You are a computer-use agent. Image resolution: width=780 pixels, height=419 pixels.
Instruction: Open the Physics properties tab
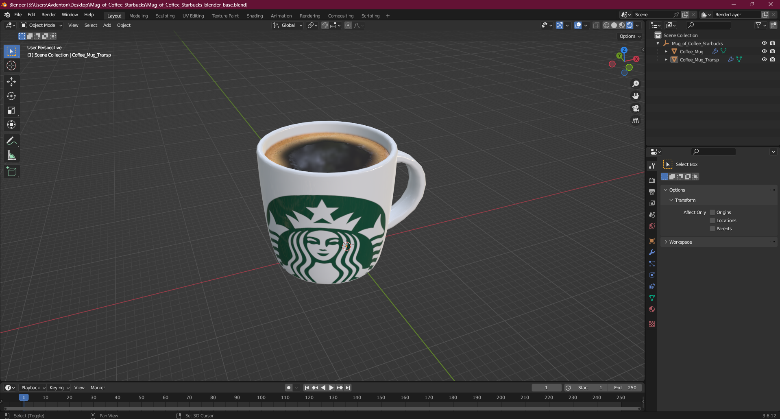click(652, 275)
